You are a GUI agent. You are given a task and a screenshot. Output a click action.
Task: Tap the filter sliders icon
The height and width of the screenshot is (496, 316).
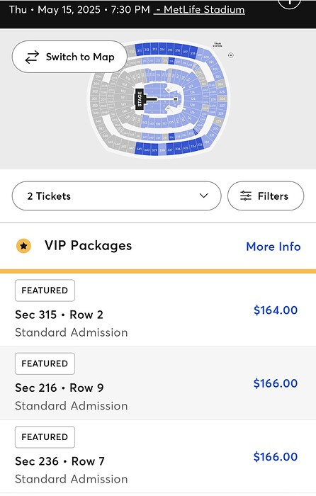coord(246,196)
